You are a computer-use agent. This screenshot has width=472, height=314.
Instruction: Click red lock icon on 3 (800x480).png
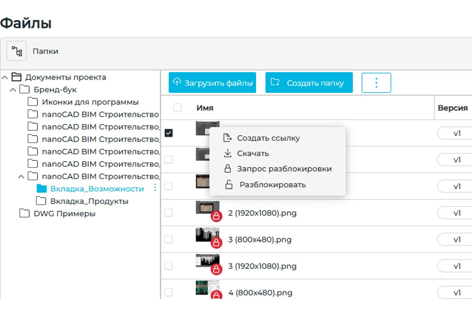click(x=216, y=243)
